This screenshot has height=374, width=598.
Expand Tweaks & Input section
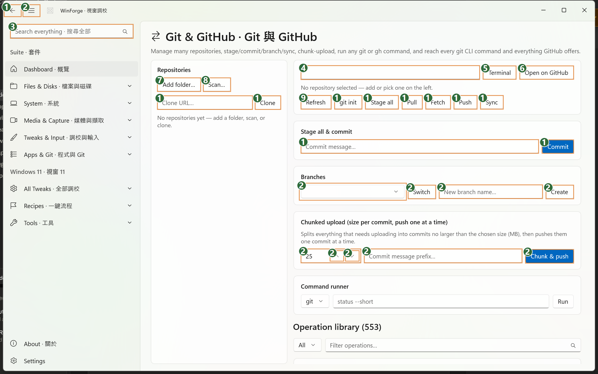pos(130,137)
